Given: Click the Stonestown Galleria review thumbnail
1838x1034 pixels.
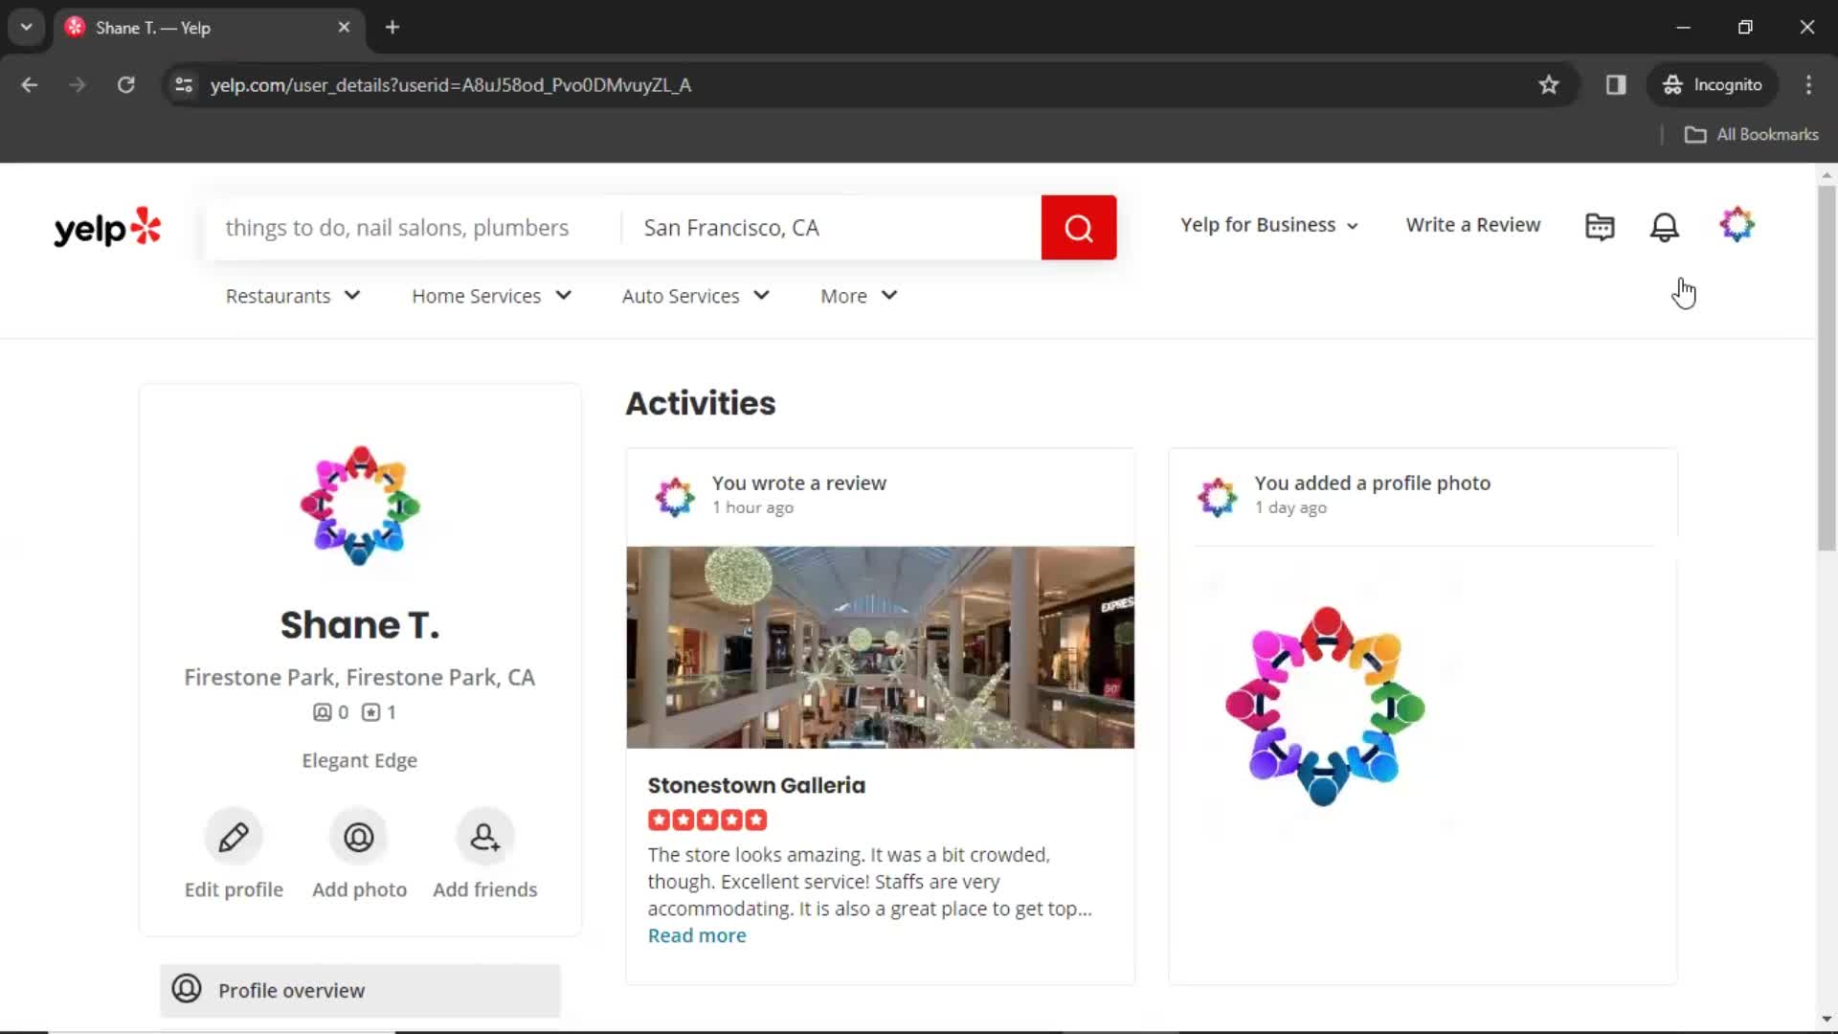Looking at the screenshot, I should [x=880, y=646].
